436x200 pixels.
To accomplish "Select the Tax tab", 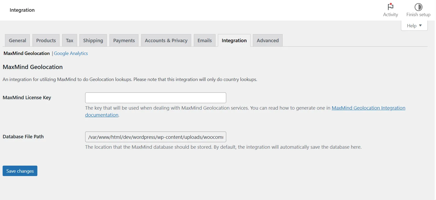I will click(x=69, y=40).
